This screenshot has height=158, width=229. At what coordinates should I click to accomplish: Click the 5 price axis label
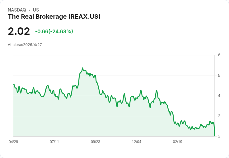click(x=219, y=76)
